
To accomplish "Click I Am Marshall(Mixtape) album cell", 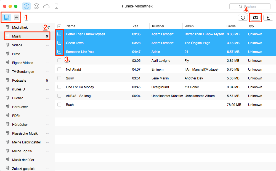I will [x=201, y=69].
